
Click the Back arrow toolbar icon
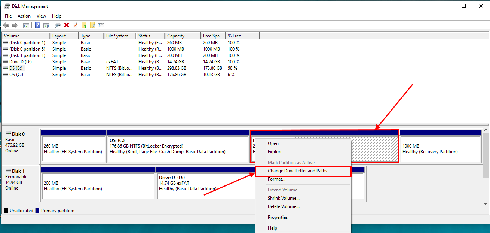pyautogui.click(x=6, y=25)
